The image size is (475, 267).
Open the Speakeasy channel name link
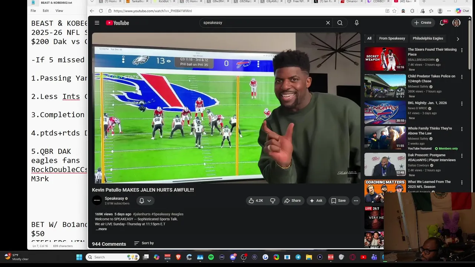point(114,198)
